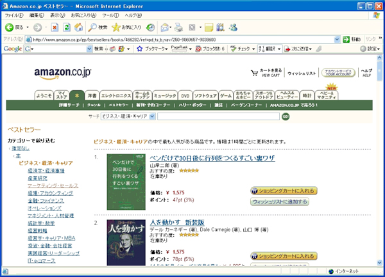Open the PageRank dropdown arrow

[x=191, y=49]
